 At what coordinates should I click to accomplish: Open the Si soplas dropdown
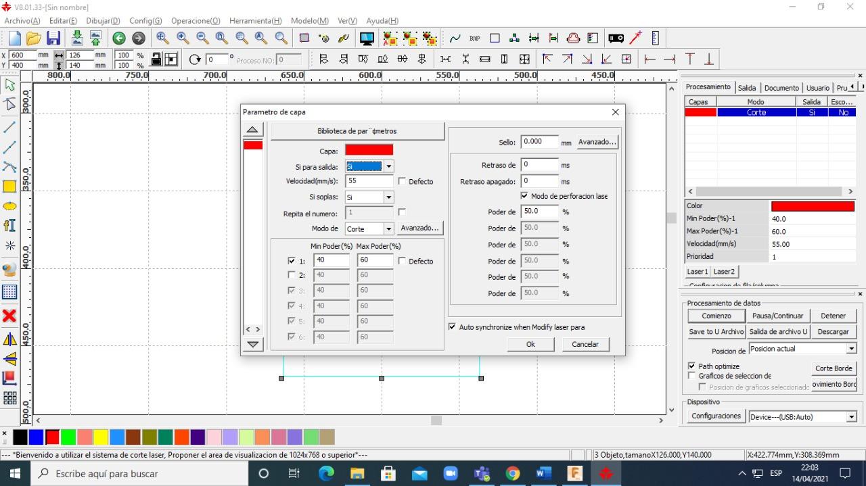pos(388,197)
